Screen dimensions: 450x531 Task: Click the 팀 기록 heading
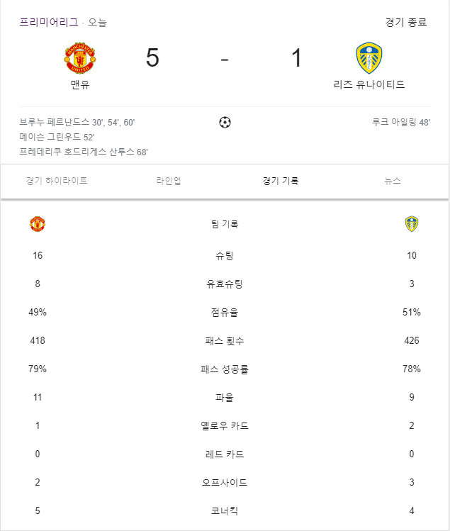coord(225,224)
